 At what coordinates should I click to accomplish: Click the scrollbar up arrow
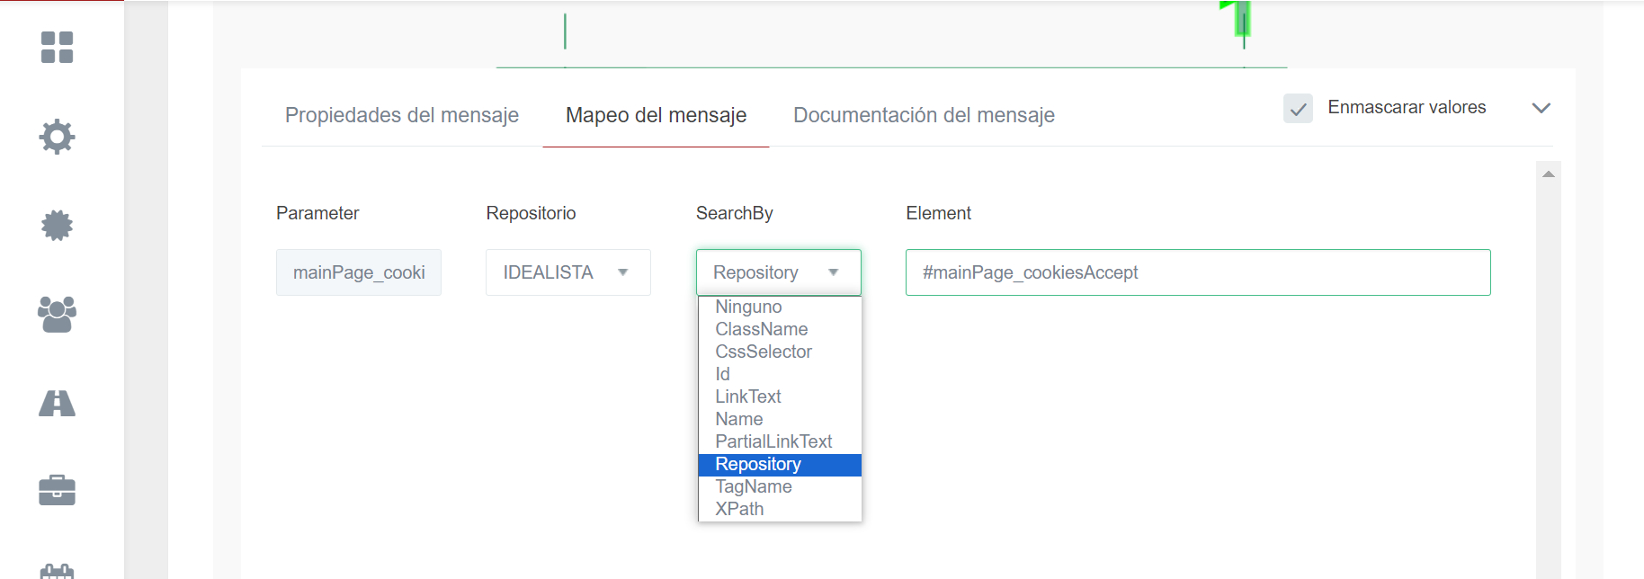(x=1548, y=174)
